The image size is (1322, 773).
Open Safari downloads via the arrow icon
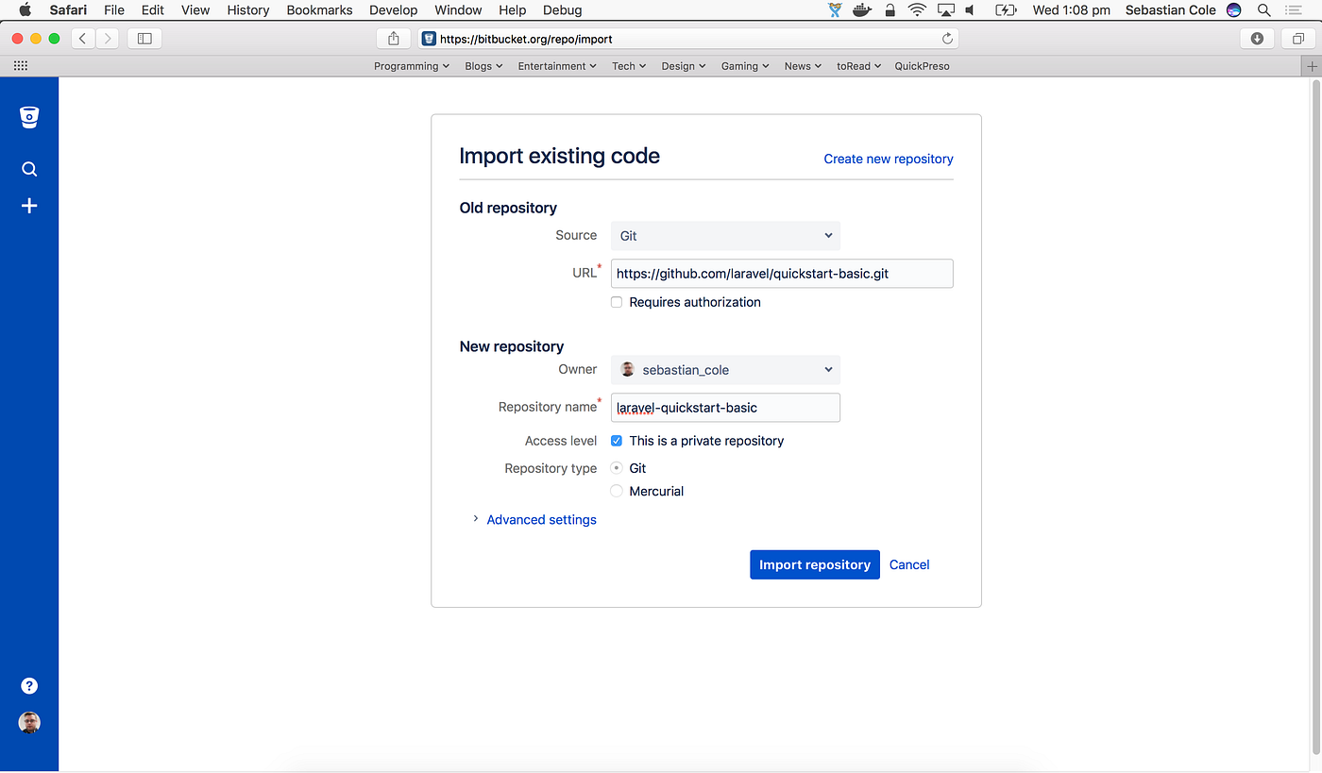click(x=1256, y=39)
